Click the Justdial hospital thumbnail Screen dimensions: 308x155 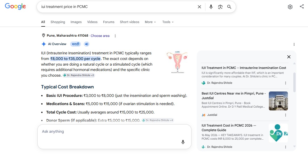[278, 101]
